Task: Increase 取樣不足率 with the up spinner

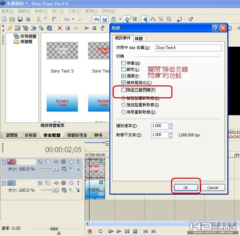Action: 171,133
